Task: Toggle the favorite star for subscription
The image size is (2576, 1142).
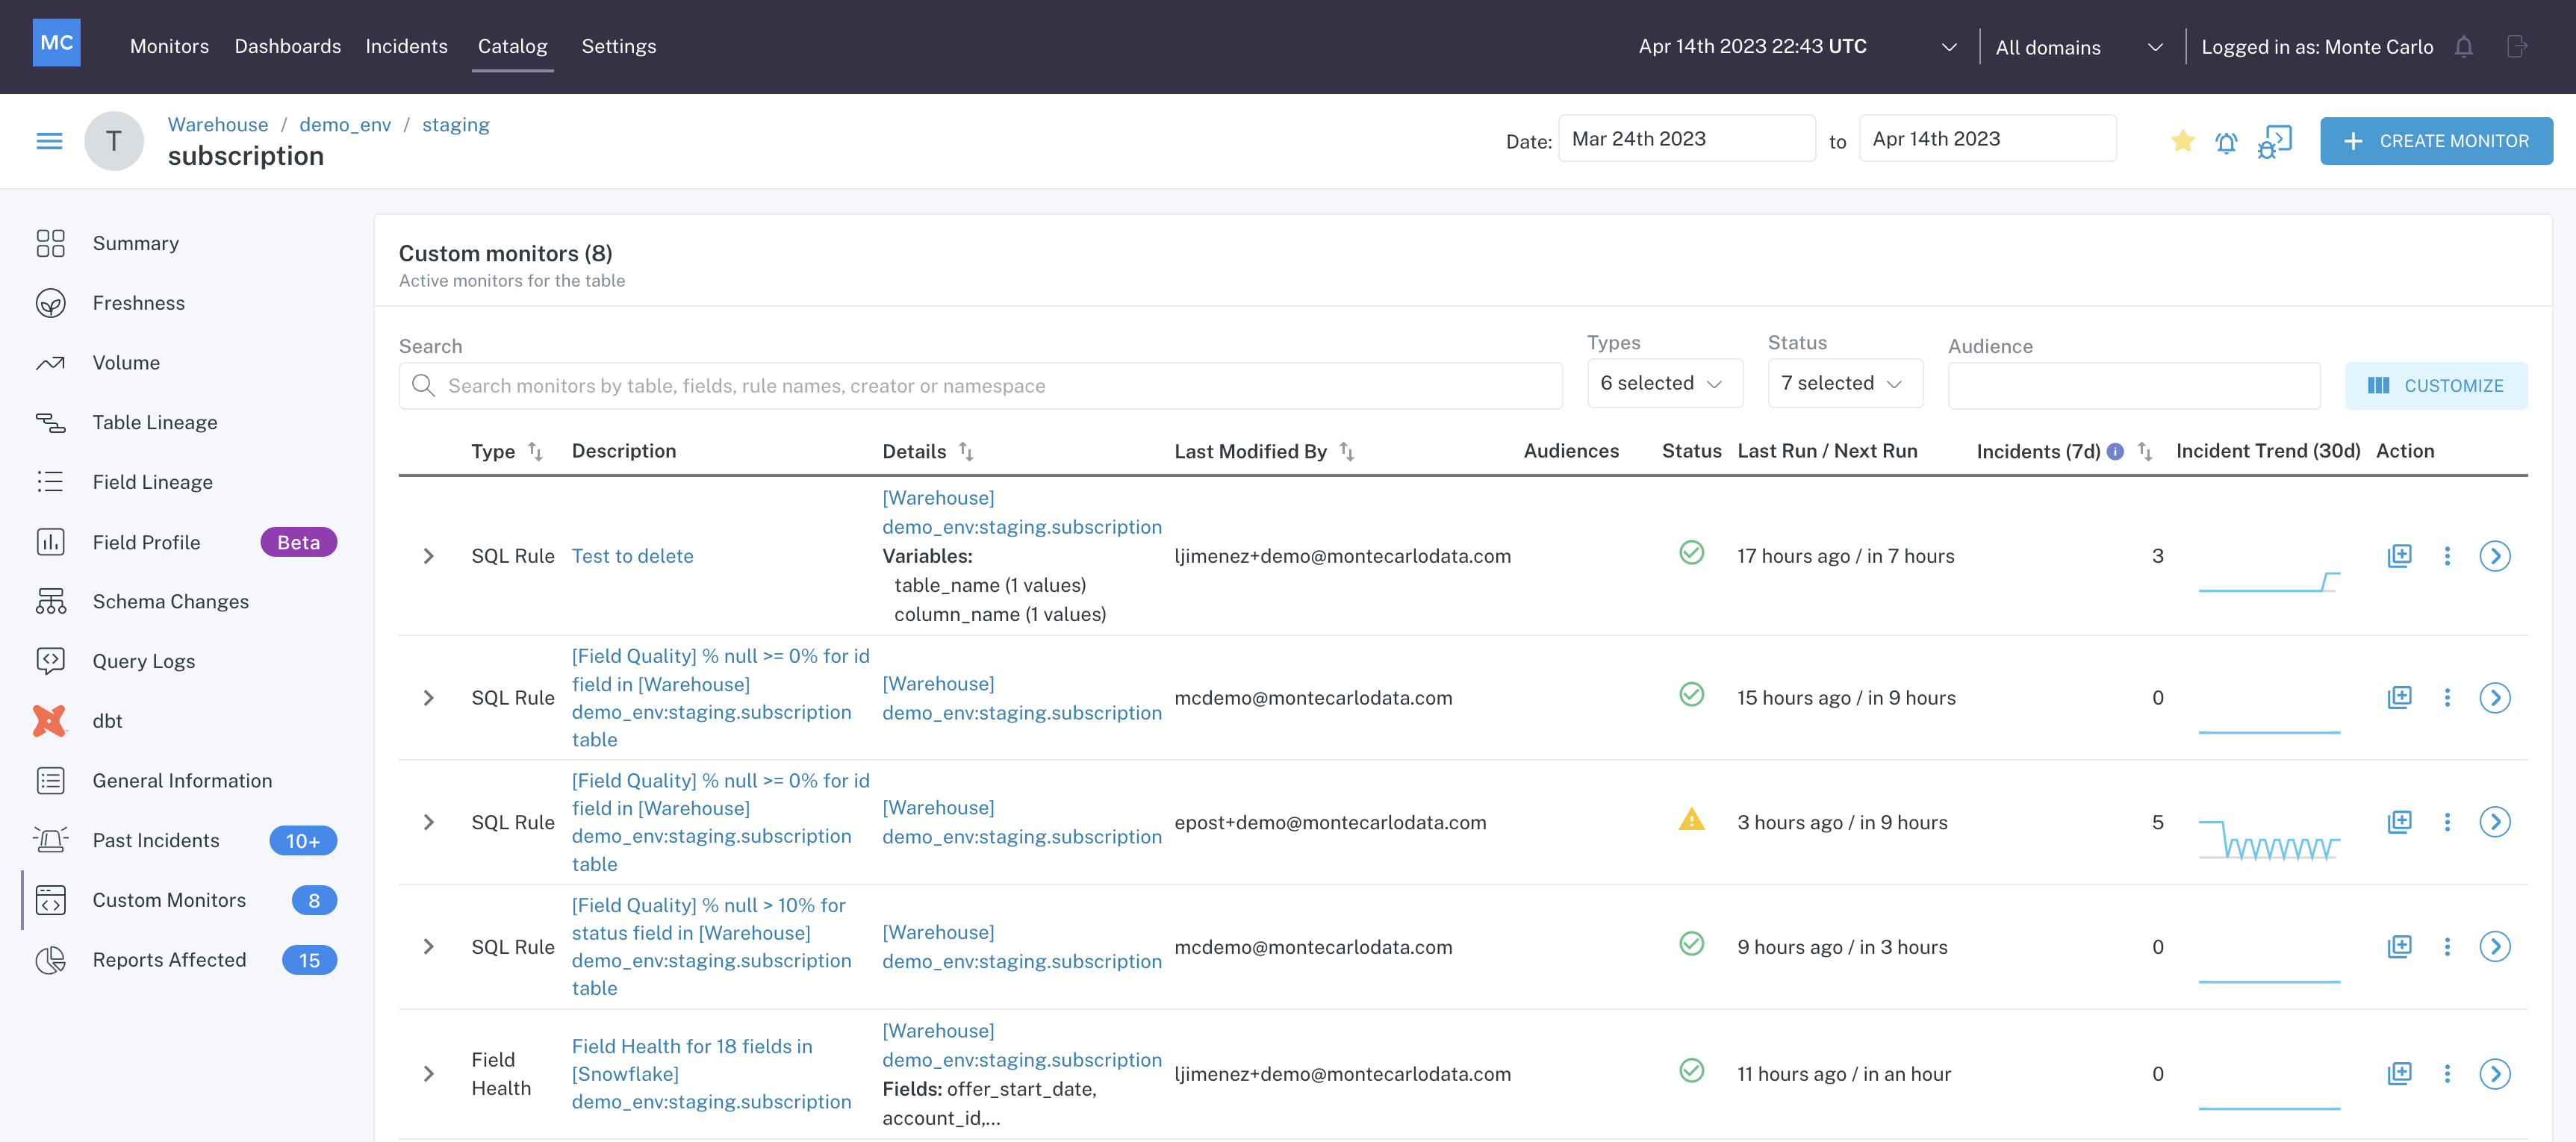Action: [x=2183, y=141]
